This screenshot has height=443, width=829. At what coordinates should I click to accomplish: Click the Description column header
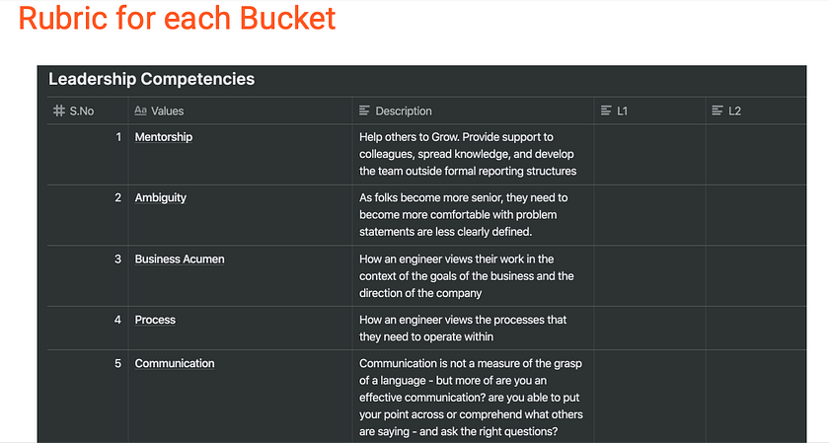click(404, 111)
